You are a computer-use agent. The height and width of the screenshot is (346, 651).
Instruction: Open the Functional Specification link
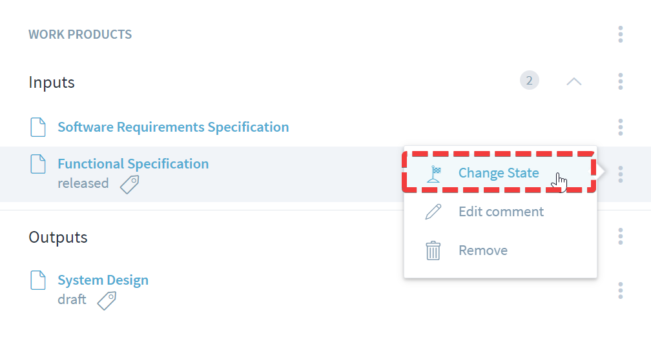point(133,164)
